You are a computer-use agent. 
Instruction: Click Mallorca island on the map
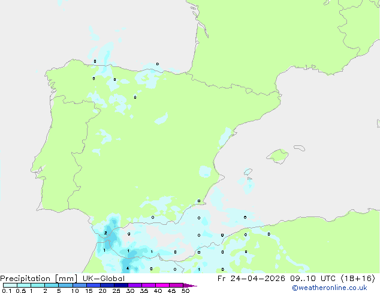[x=278, y=156]
